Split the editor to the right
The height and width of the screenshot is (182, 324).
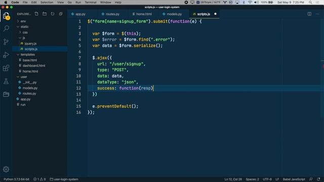pyautogui.click(x=309, y=14)
